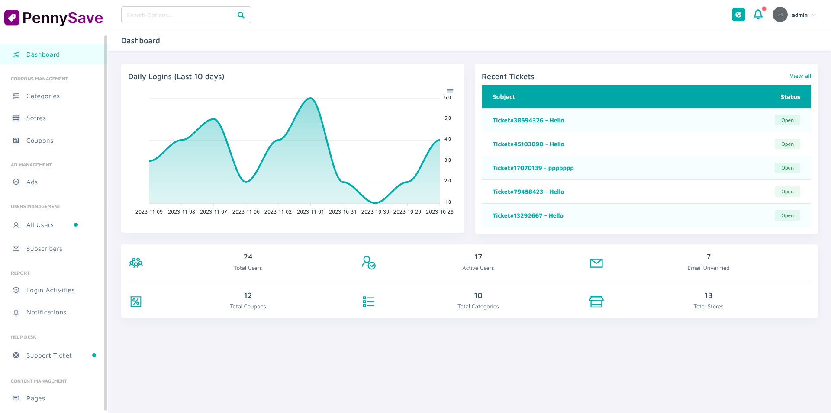
Task: Open Categories from the sidebar
Action: 43,96
